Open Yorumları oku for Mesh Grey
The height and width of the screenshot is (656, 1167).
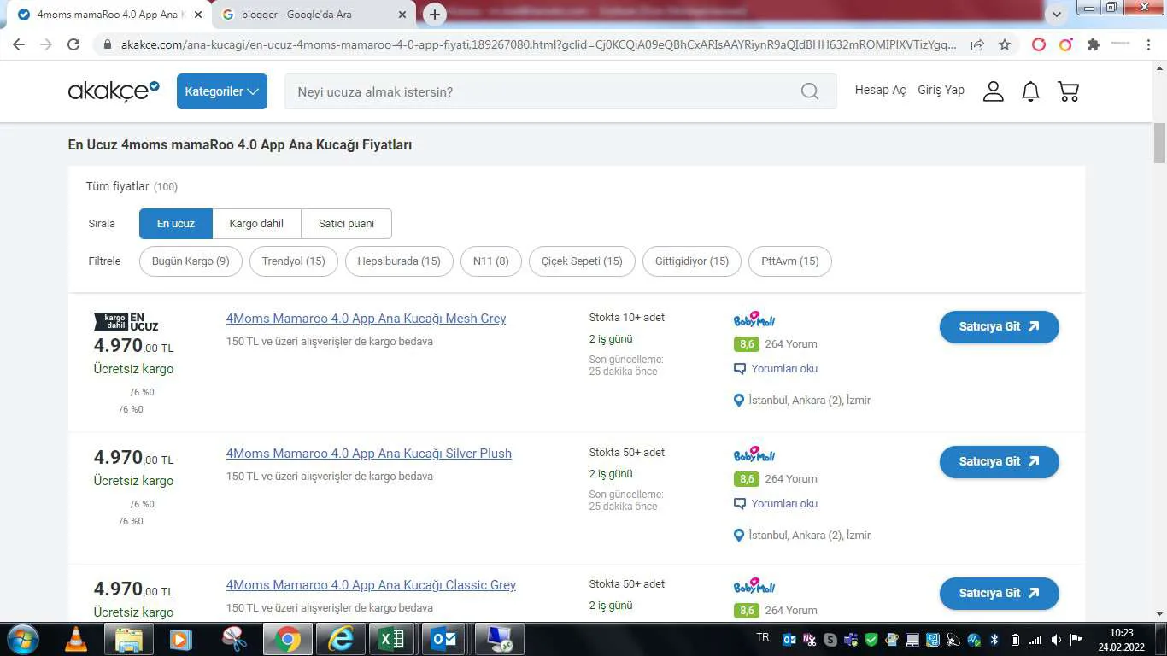coord(776,369)
